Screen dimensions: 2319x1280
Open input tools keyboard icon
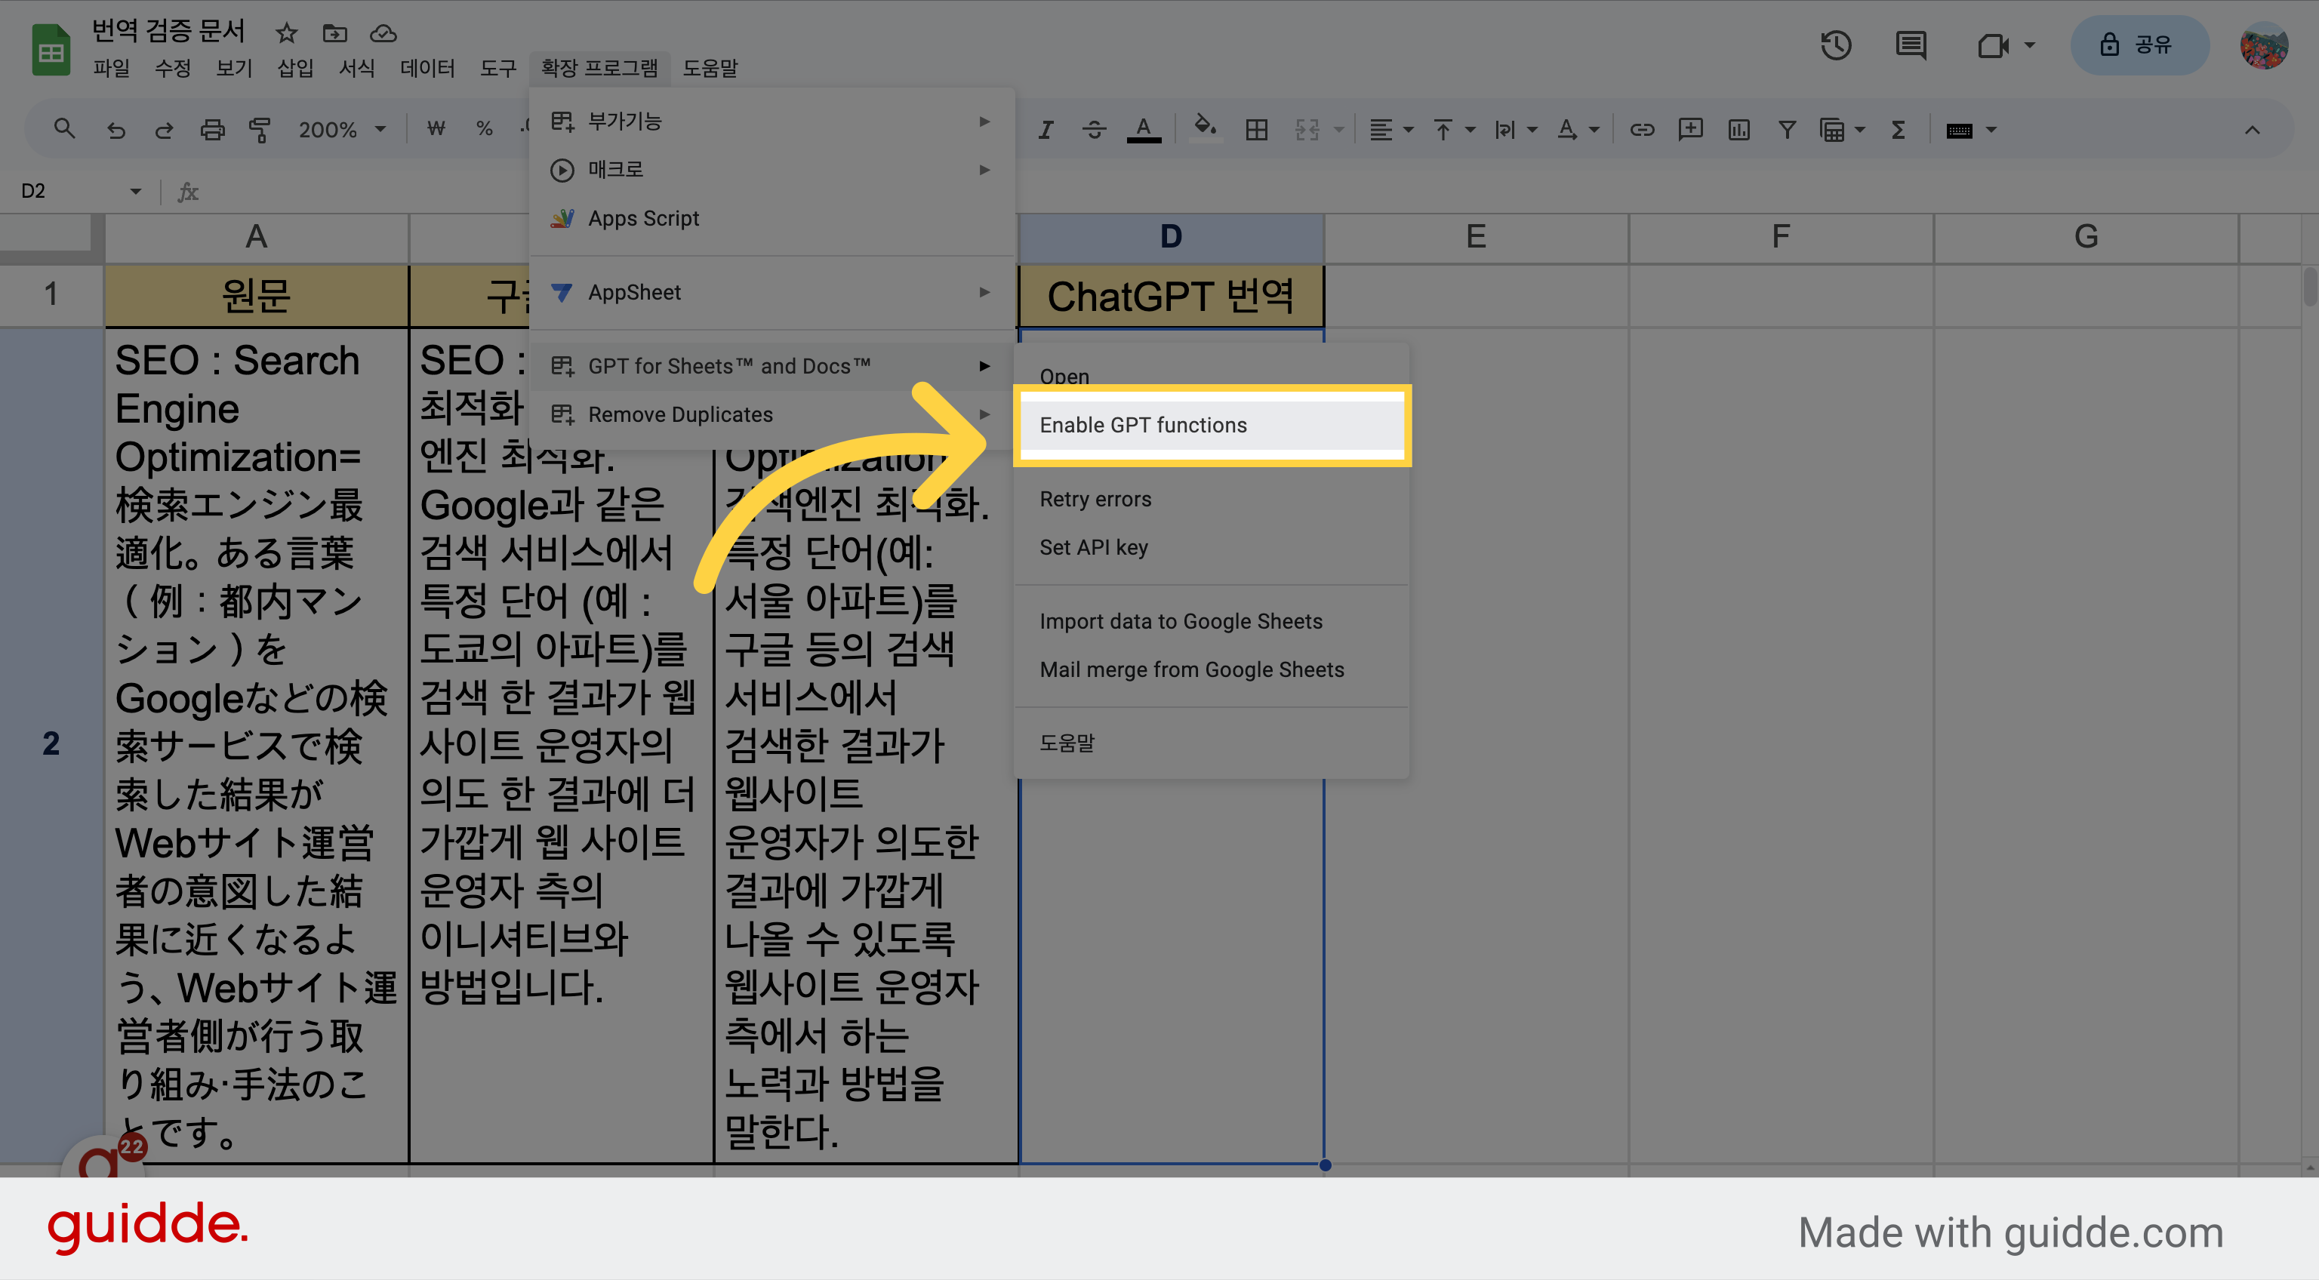click(1959, 131)
